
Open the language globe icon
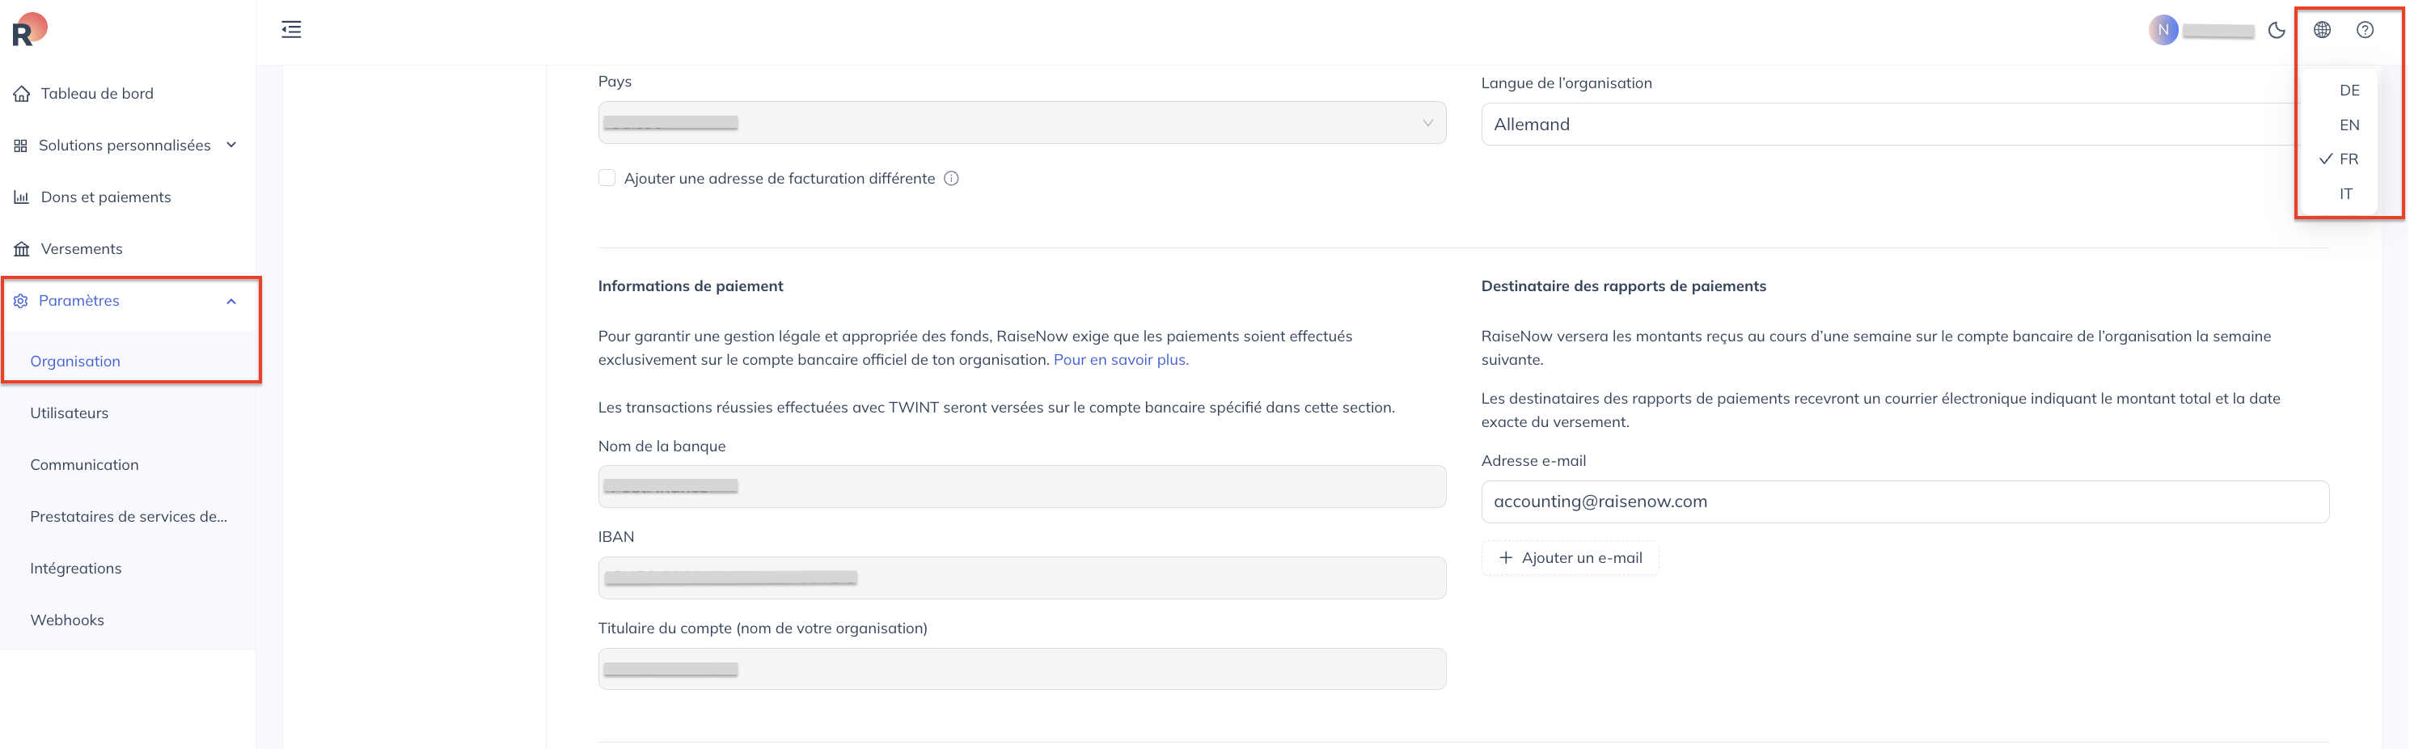click(2321, 30)
